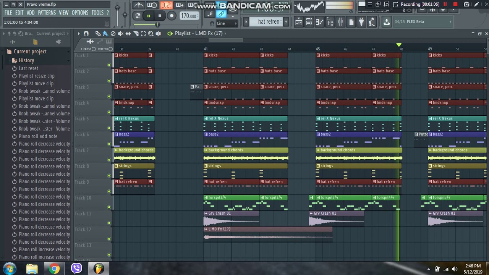Open the OPTIONS menu
This screenshot has height=275, width=489.
pyautogui.click(x=80, y=13)
